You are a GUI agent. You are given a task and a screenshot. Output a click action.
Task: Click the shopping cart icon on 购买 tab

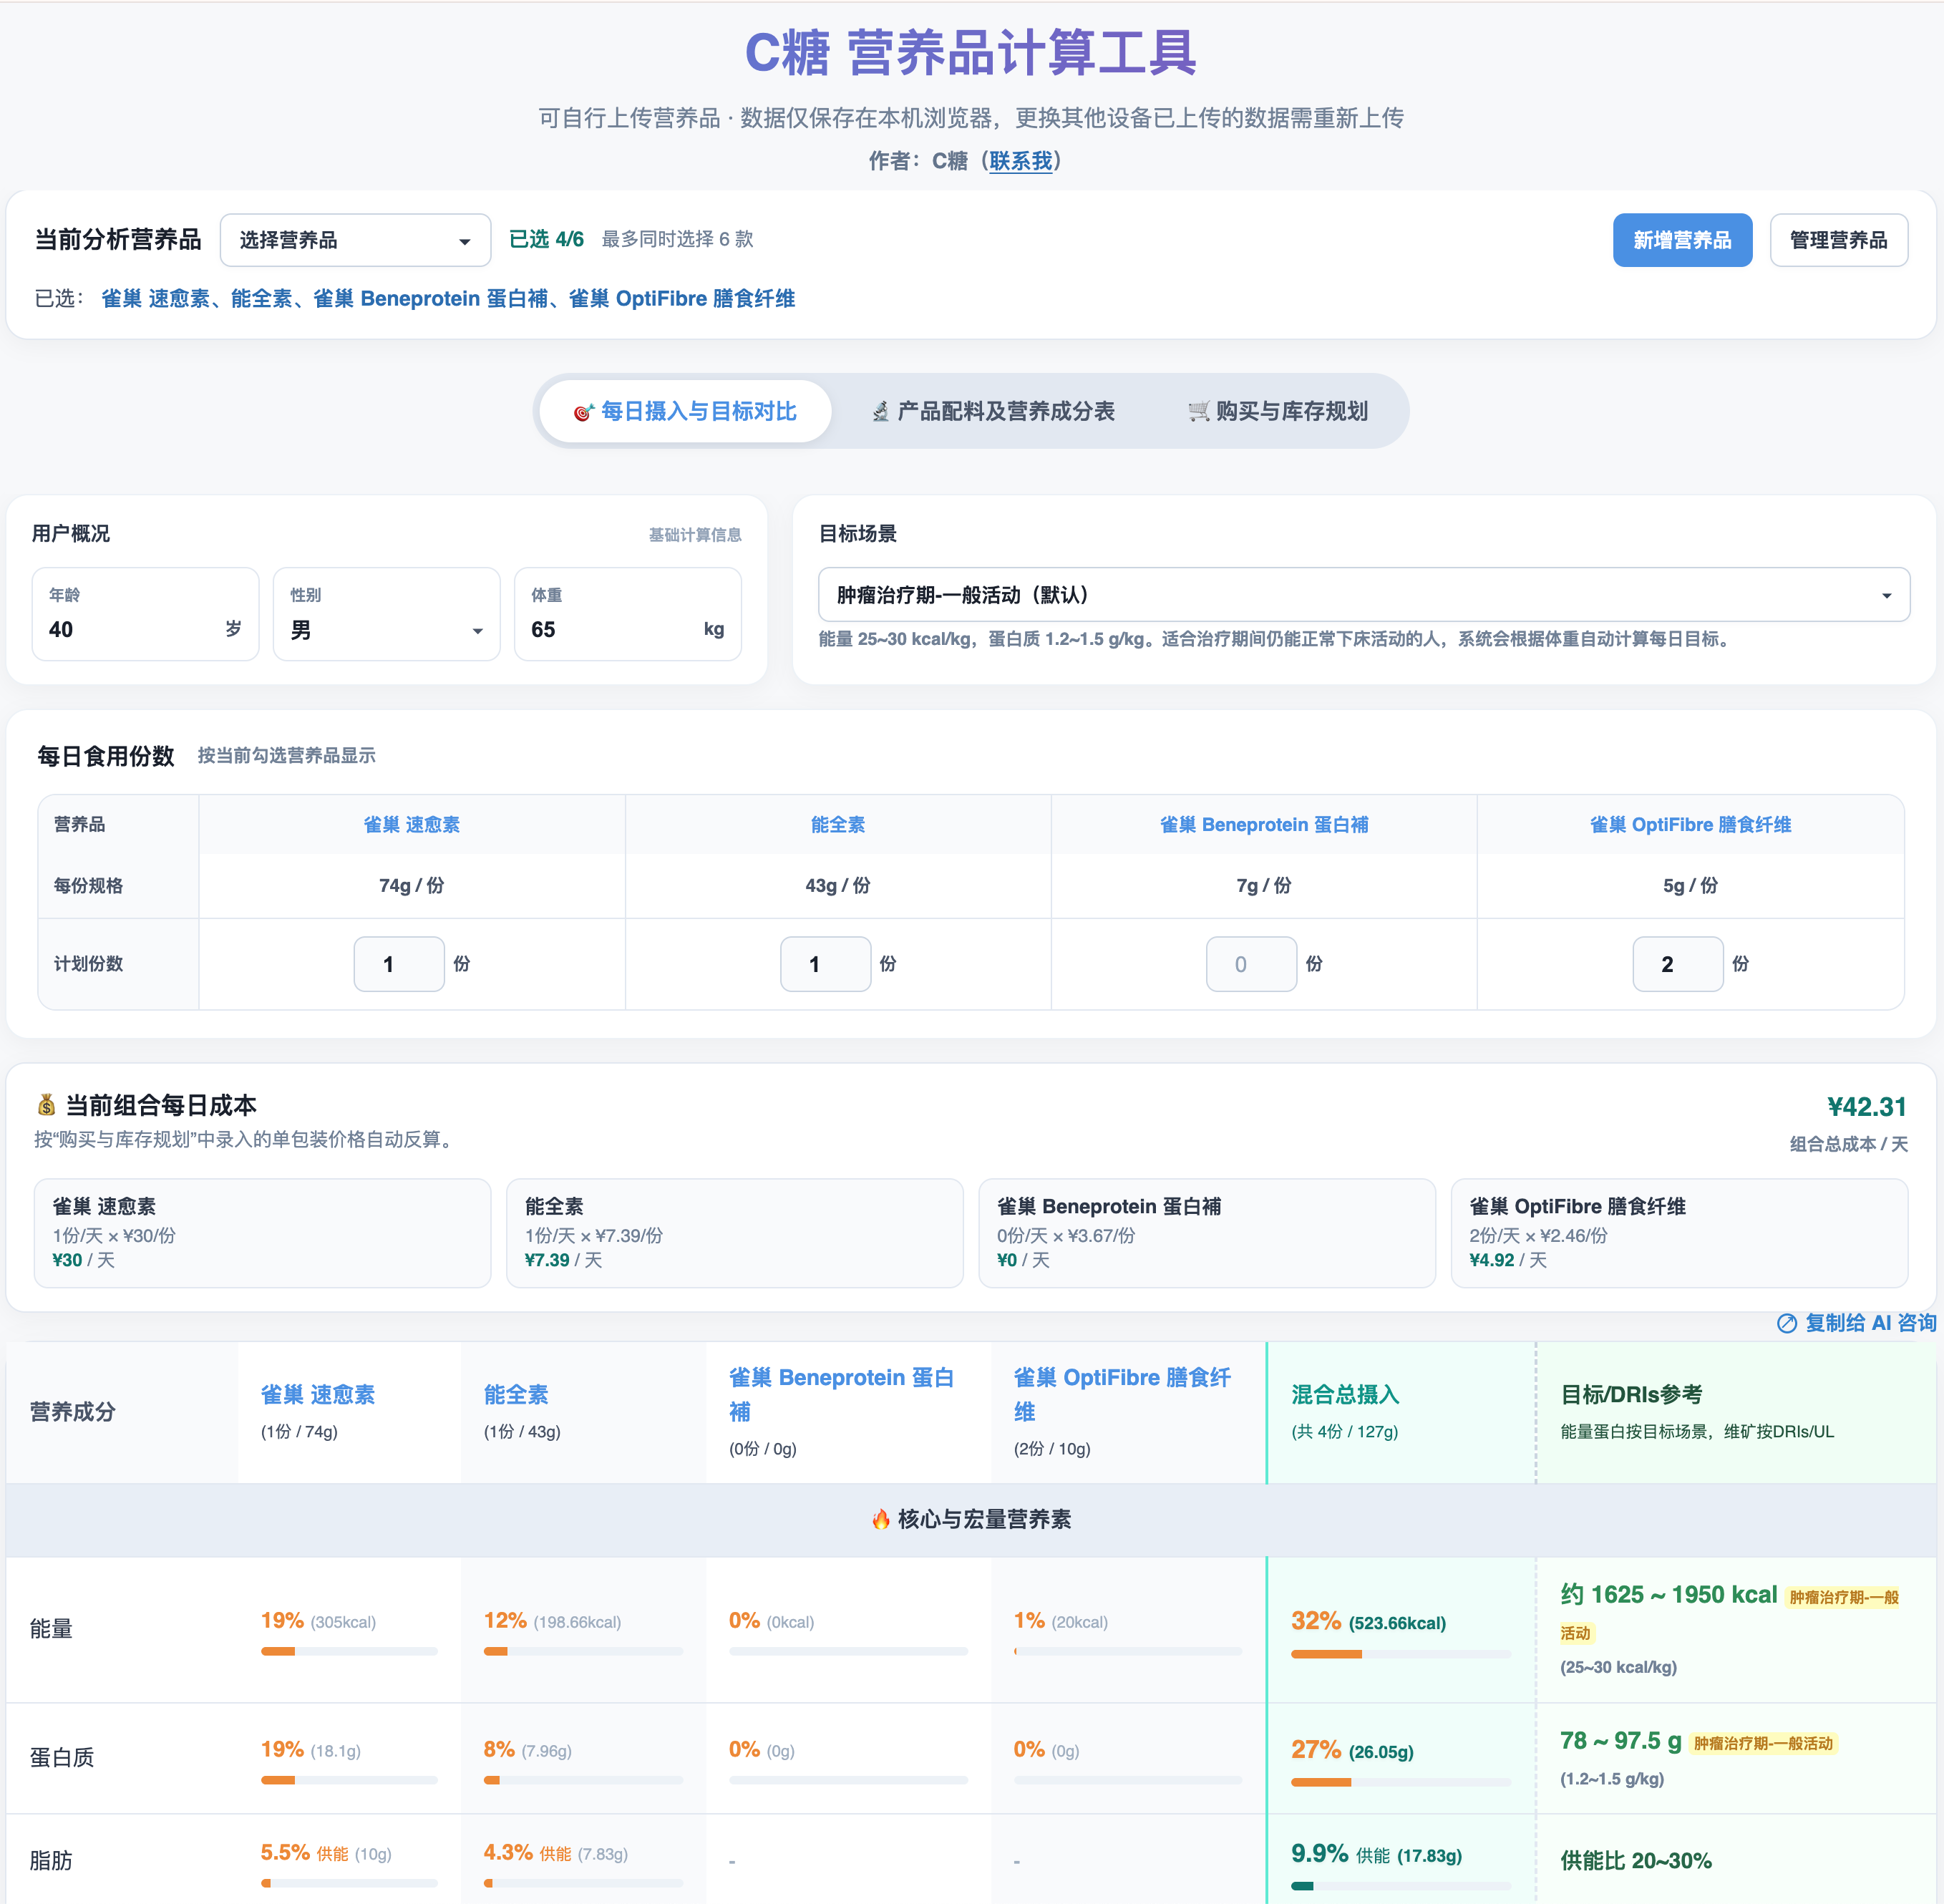(1198, 412)
